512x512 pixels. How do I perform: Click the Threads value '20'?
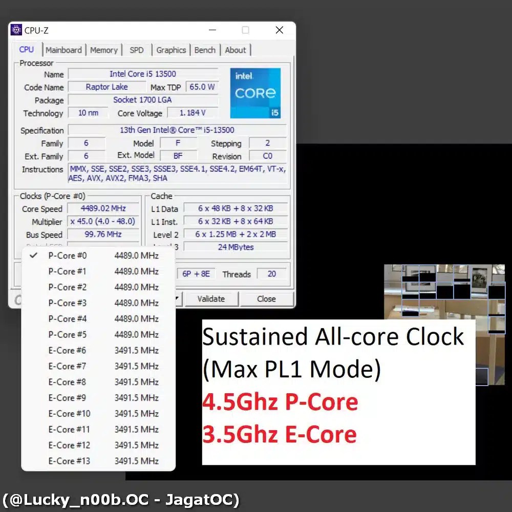(x=272, y=273)
